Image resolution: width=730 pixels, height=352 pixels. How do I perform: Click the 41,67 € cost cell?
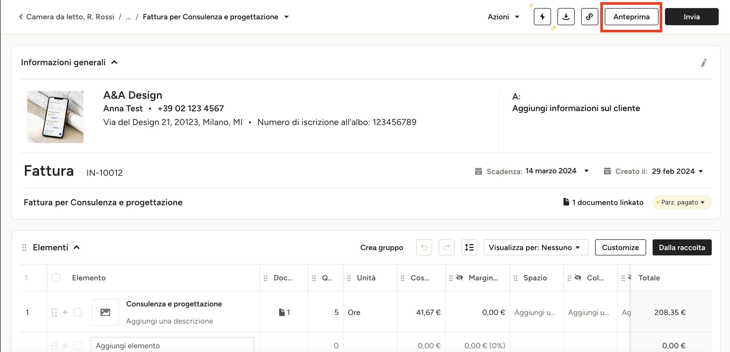click(x=421, y=312)
